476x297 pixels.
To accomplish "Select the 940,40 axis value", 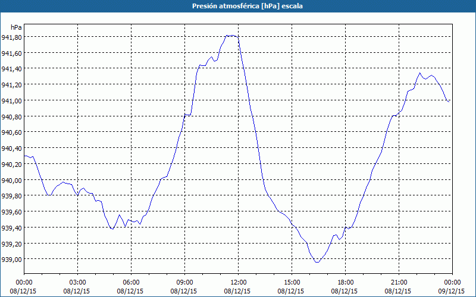I will click(x=11, y=148).
